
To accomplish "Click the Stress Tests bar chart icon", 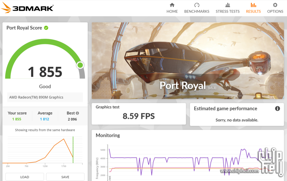I will tap(227, 5).
